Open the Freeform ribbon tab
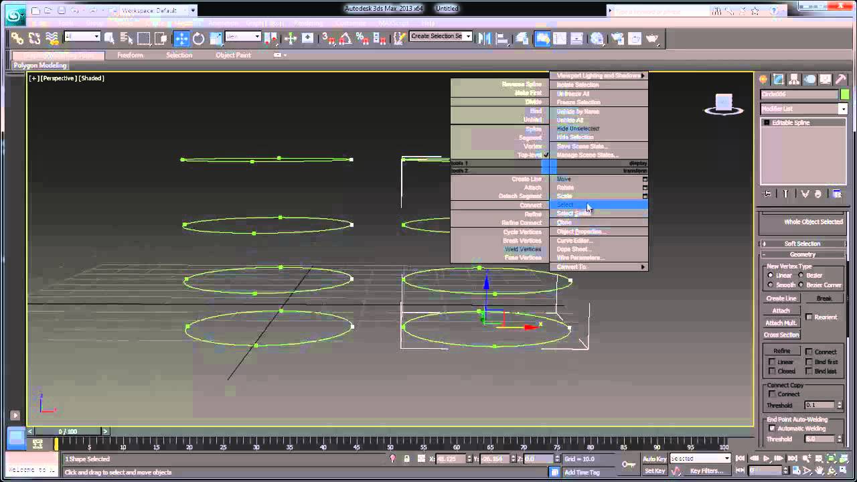857x482 pixels. pos(130,56)
